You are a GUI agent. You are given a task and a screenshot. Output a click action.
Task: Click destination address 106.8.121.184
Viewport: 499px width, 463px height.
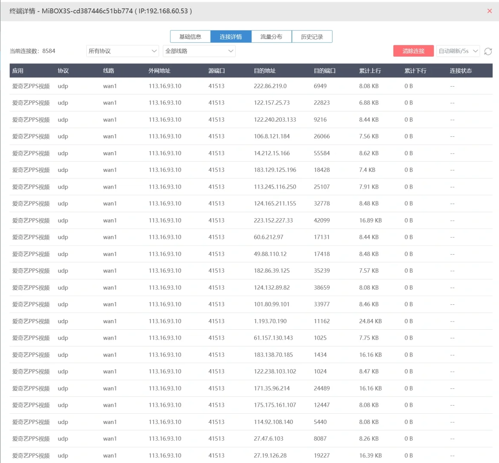pos(272,136)
